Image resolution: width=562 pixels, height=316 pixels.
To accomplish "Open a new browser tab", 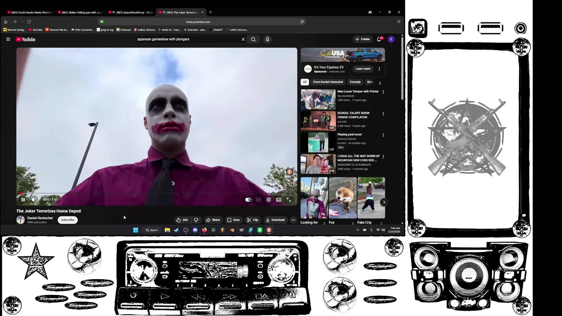I will (210, 12).
